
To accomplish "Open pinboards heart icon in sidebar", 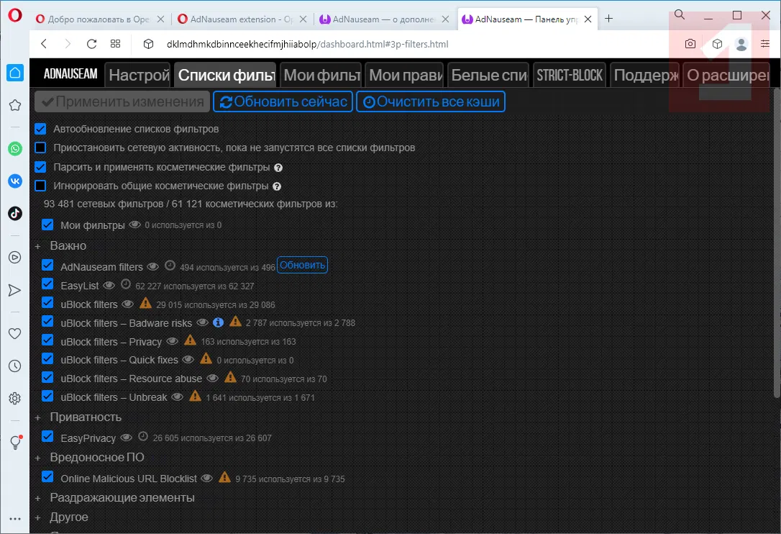I will point(15,333).
